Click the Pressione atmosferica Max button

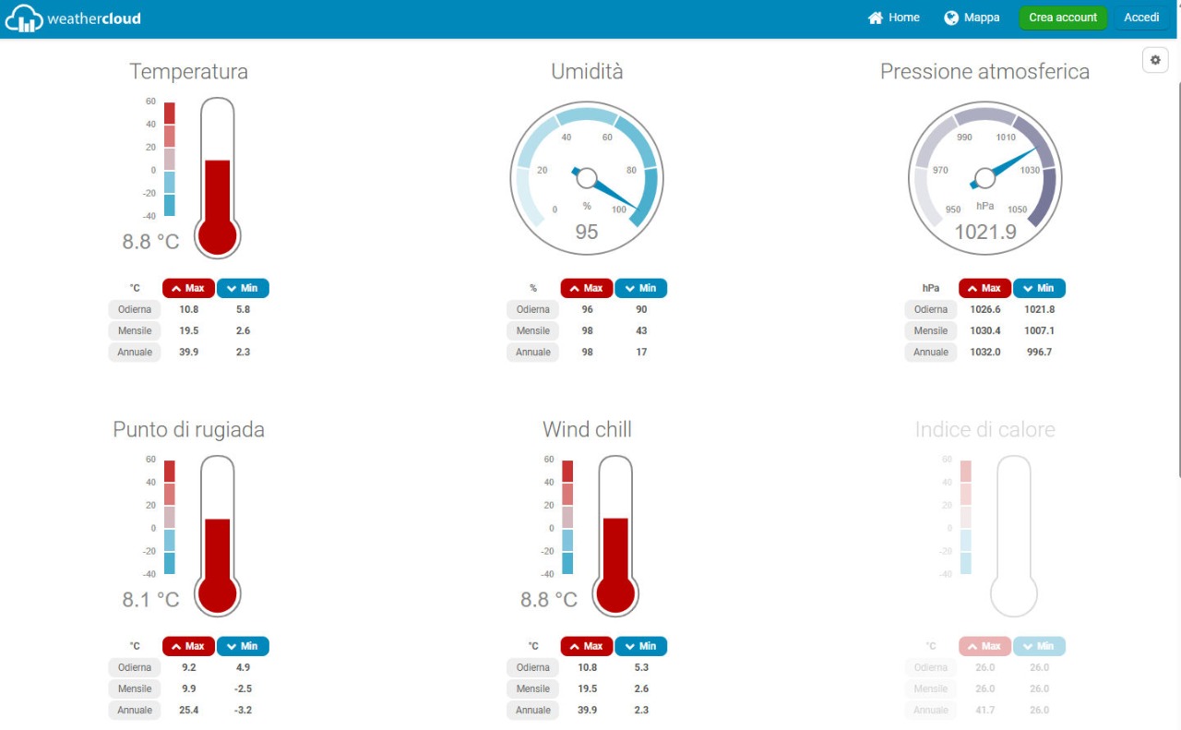click(x=984, y=288)
